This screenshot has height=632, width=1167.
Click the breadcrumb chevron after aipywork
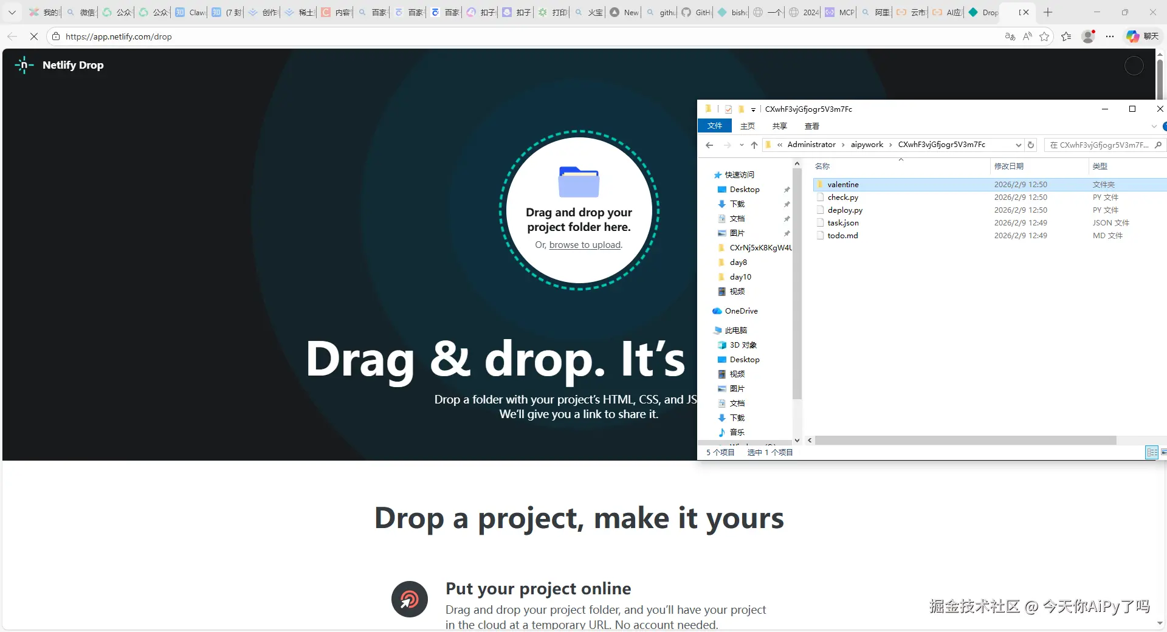(890, 145)
